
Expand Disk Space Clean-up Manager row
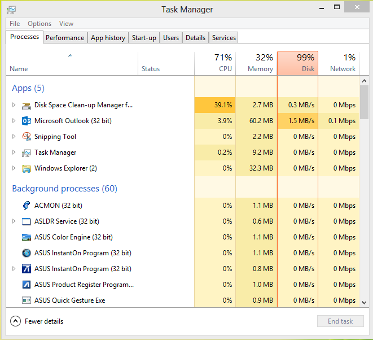click(14, 105)
